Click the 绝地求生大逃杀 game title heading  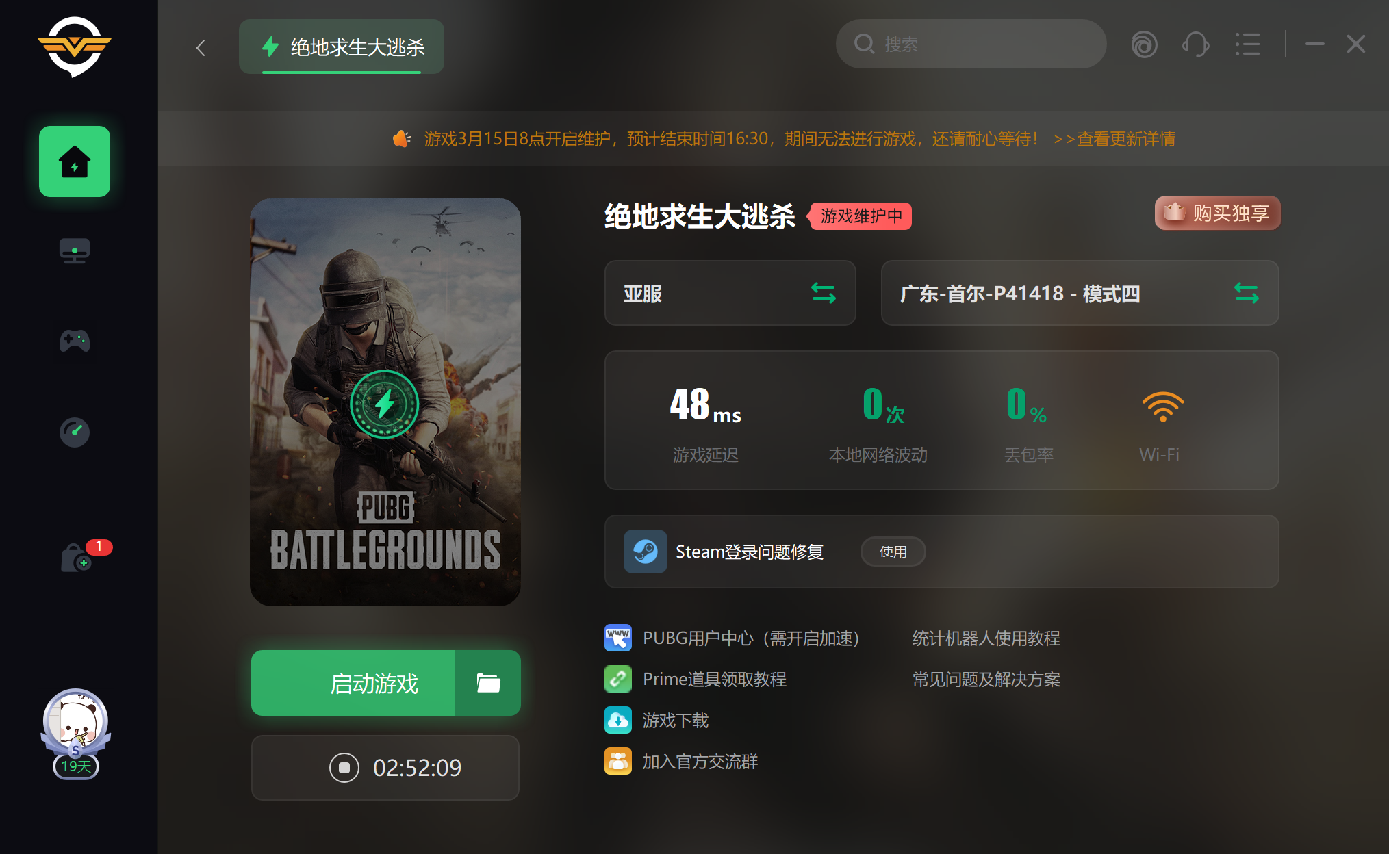coord(700,216)
